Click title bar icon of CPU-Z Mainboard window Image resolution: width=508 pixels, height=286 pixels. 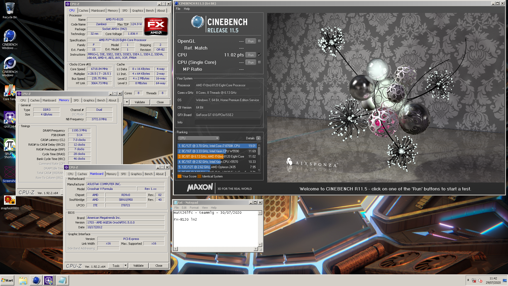[67, 167]
